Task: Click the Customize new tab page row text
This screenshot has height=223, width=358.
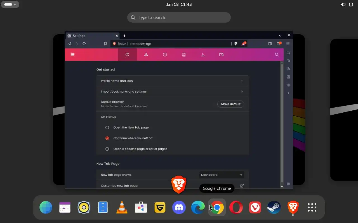Action: click(119, 186)
